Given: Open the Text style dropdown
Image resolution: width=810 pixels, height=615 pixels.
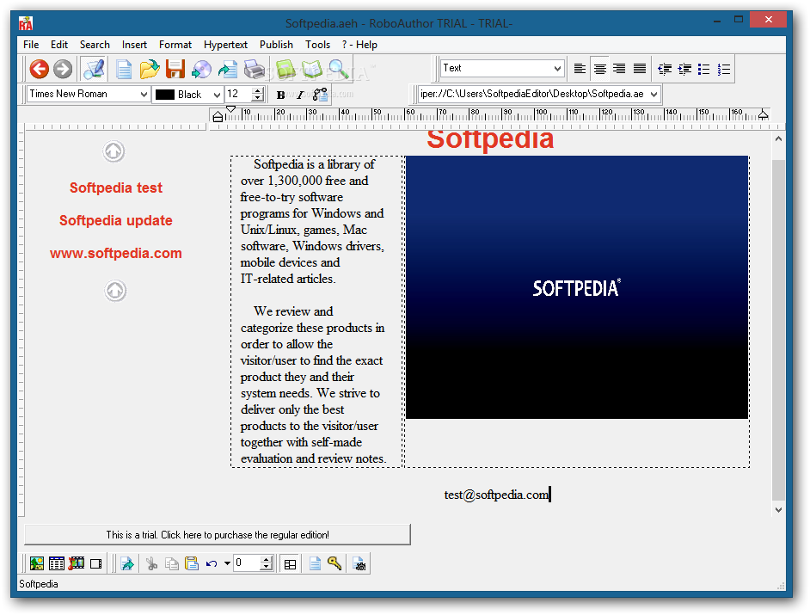Looking at the screenshot, I should [x=557, y=68].
